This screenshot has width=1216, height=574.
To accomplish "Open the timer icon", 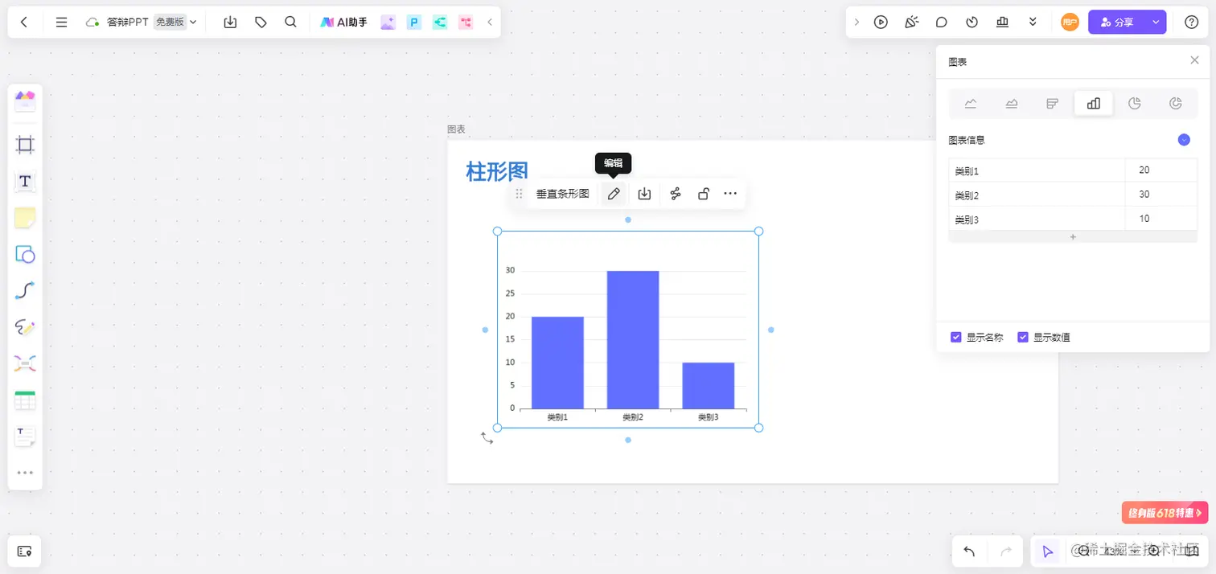I will click(972, 23).
